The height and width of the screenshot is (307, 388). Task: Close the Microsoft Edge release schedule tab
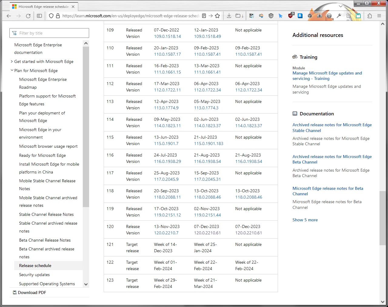[73, 6]
